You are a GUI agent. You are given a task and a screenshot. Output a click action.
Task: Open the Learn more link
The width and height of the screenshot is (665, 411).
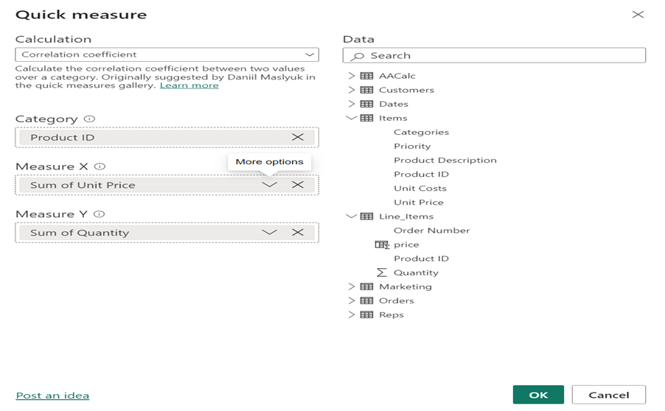[x=189, y=85]
